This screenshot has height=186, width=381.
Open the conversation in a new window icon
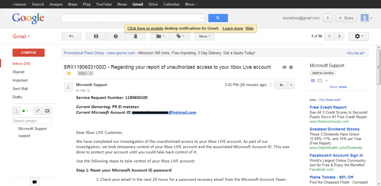[x=291, y=67]
